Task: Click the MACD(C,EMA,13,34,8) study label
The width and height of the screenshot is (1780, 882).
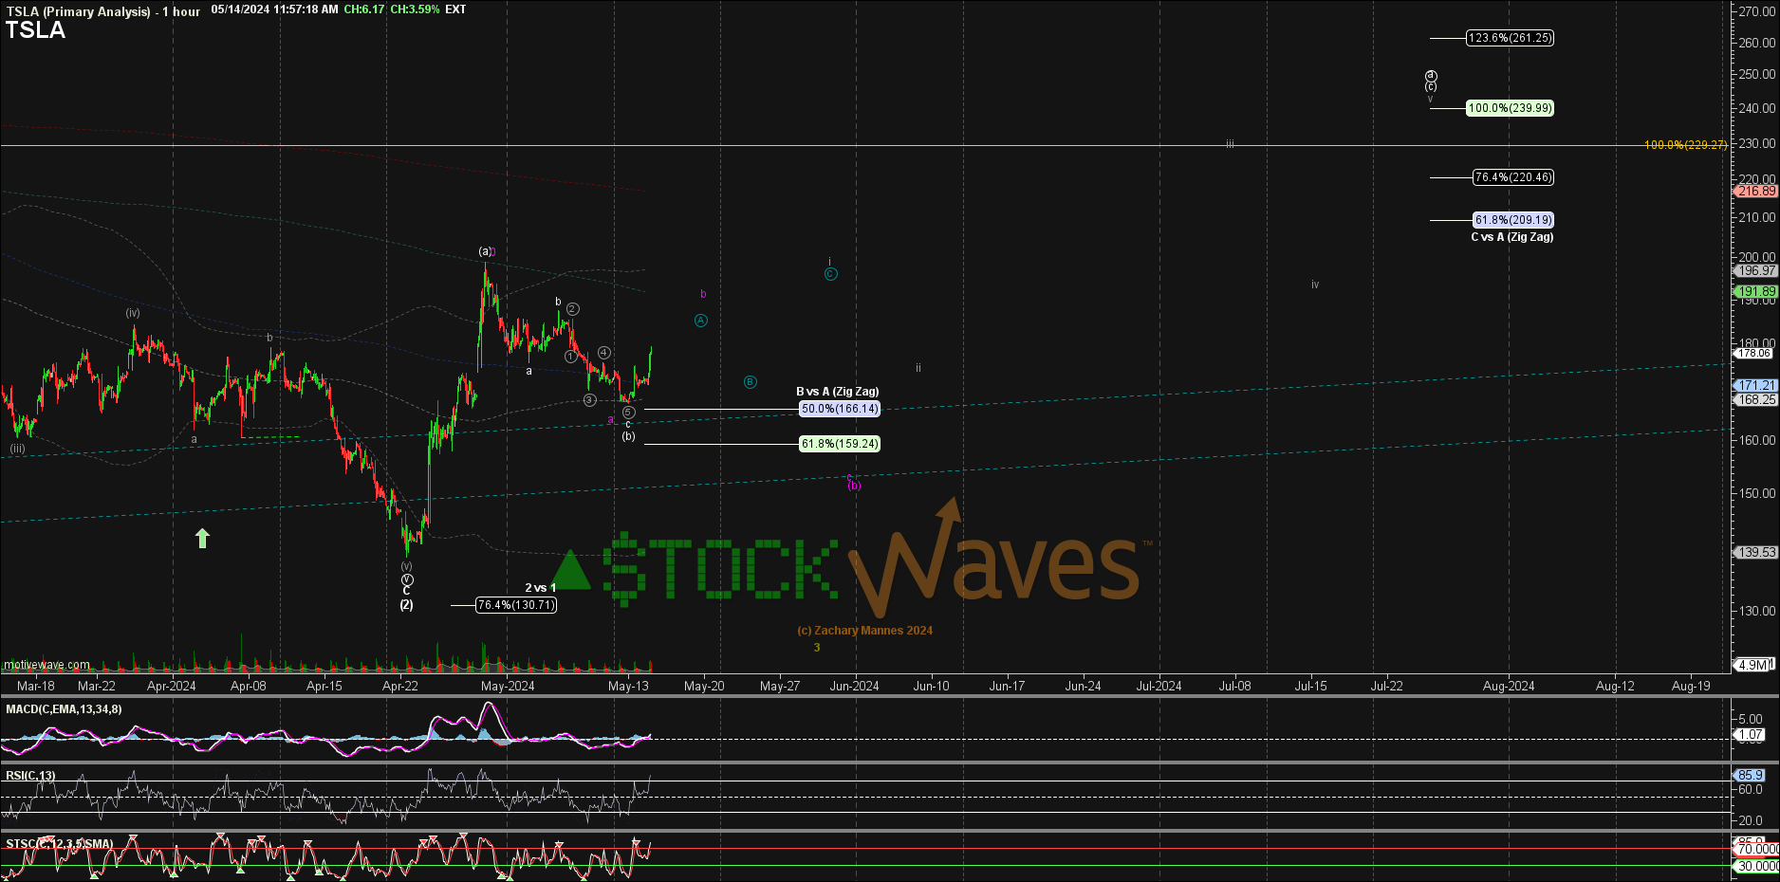Action: [64, 709]
